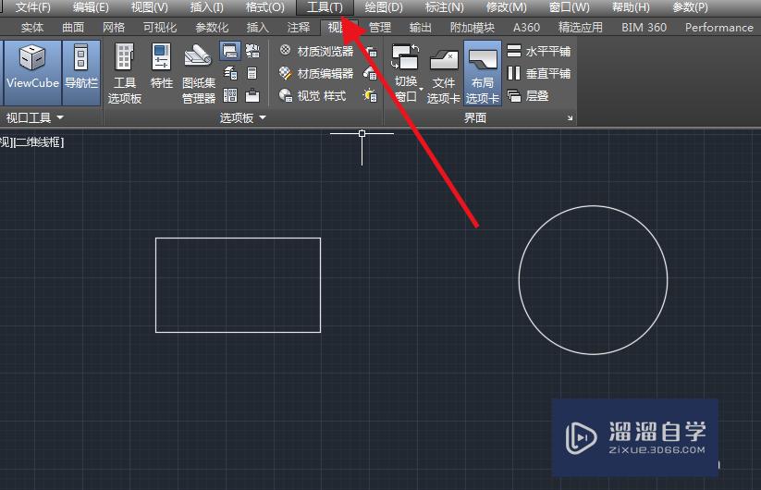This screenshot has height=490, width=761.
Task: Open the calculator icon in 选项板 panel
Action: (252, 73)
